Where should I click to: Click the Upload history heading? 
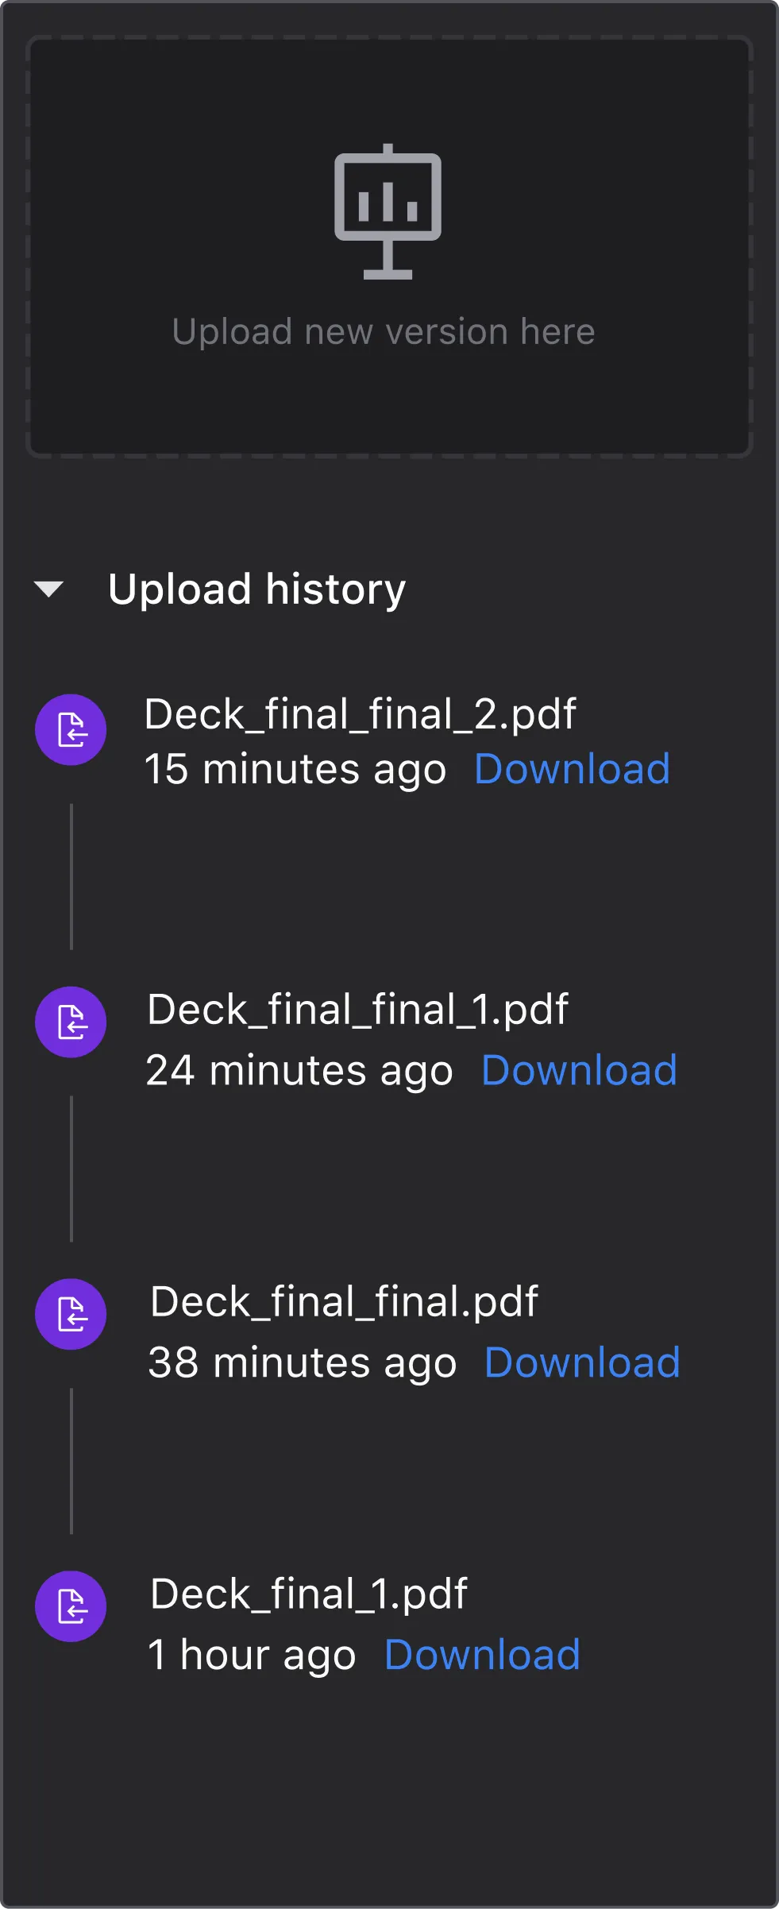[256, 589]
